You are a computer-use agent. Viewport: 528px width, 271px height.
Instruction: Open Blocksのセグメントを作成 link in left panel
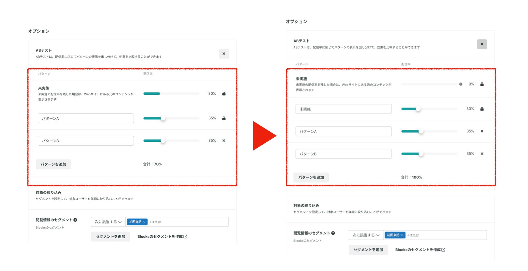tap(162, 236)
